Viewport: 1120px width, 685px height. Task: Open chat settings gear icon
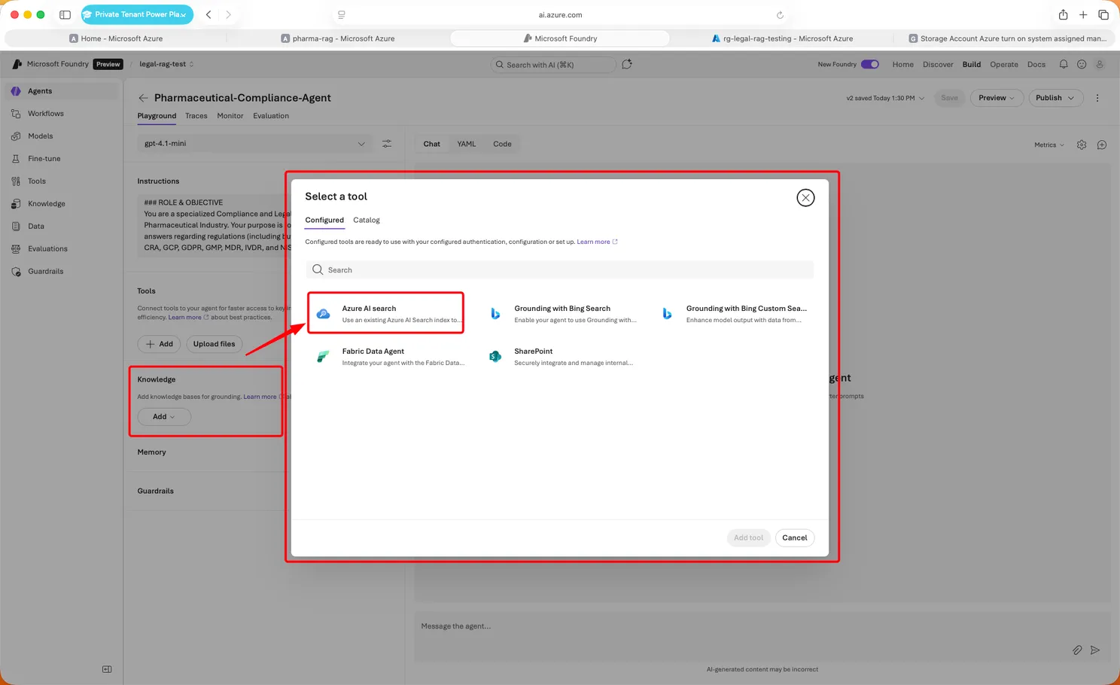click(1082, 145)
